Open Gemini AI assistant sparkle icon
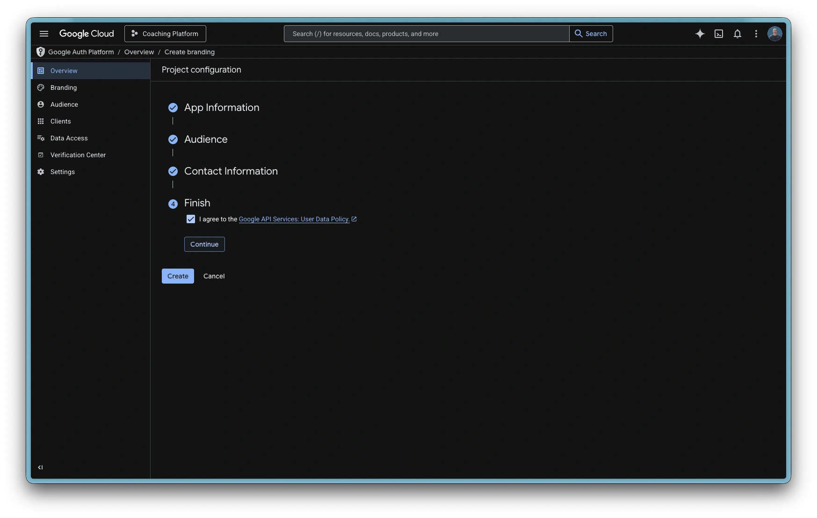Viewport: 817px width, 518px height. point(700,34)
